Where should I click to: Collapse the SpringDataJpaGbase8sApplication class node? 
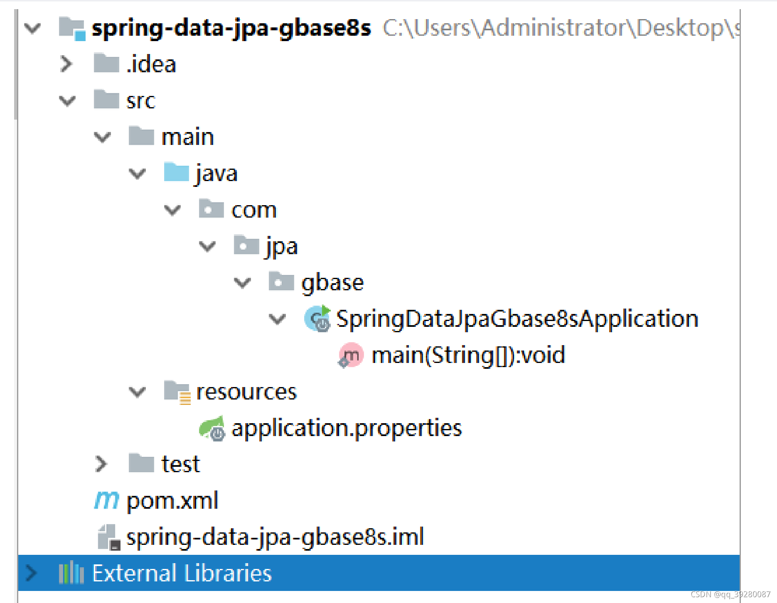(x=277, y=319)
